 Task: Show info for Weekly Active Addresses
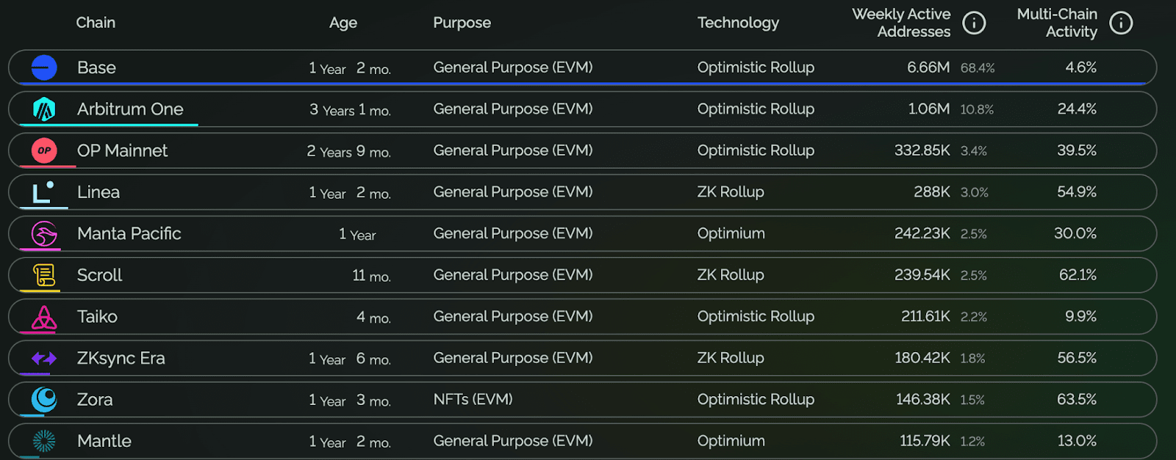click(x=974, y=23)
